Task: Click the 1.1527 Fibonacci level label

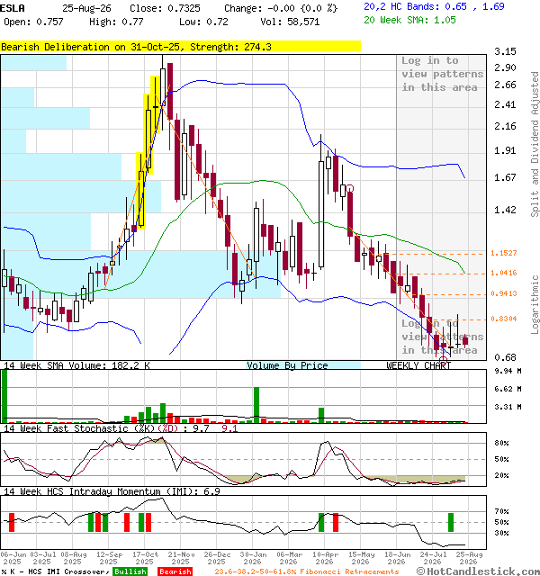Action: (x=504, y=253)
